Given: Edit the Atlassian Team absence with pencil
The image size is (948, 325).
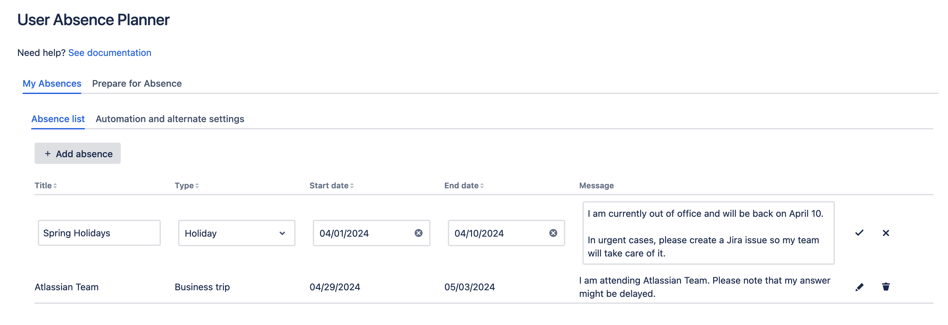Looking at the screenshot, I should (x=859, y=287).
